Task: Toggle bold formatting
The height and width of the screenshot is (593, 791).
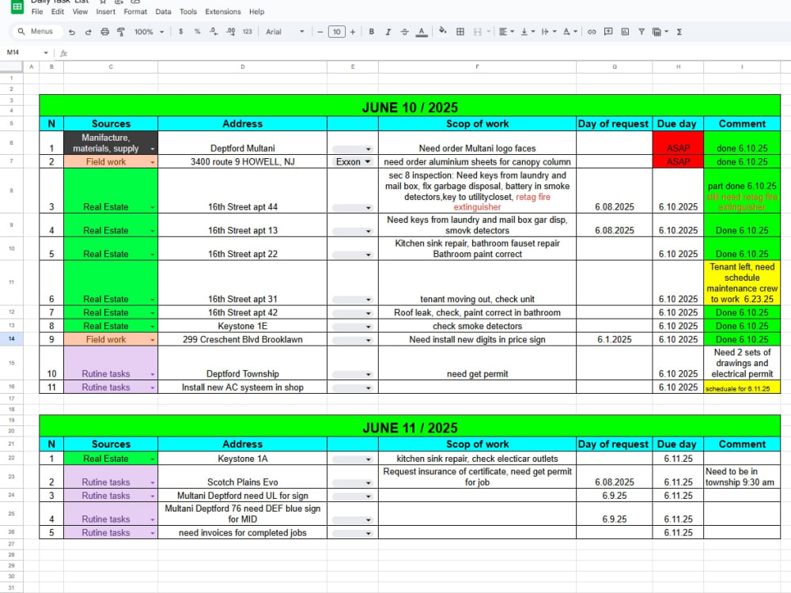Action: (x=371, y=32)
